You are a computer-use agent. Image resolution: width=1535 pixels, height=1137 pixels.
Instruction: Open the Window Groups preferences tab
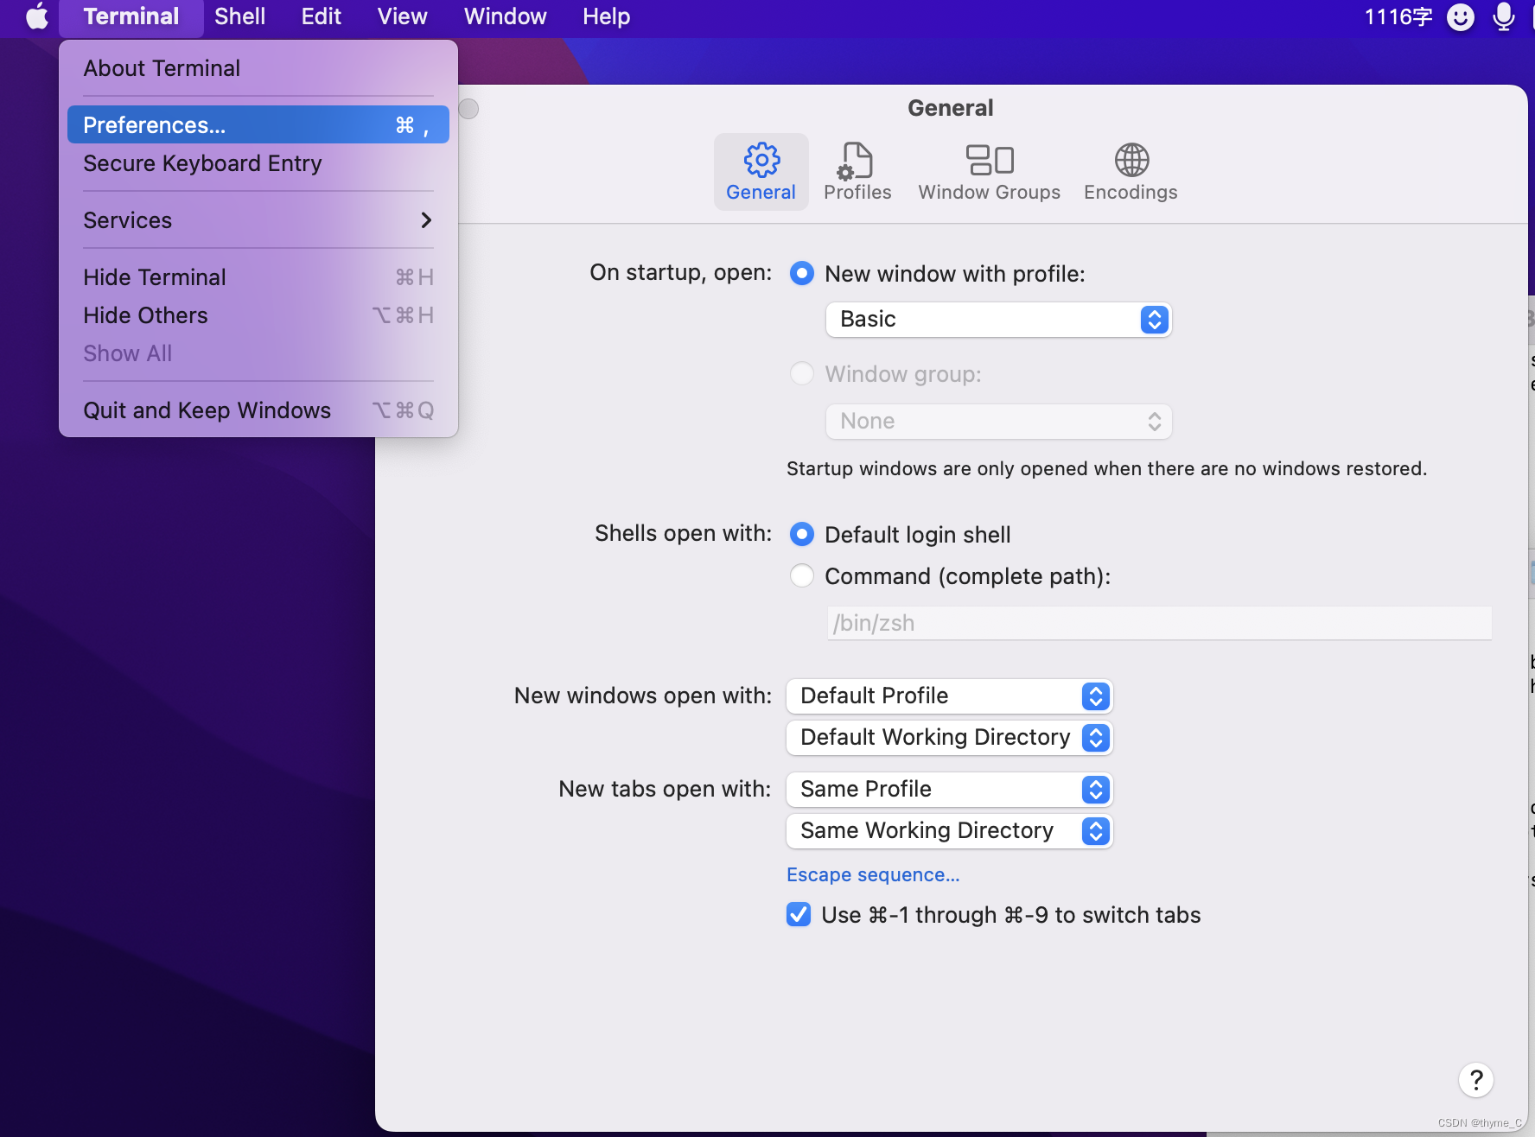point(989,172)
